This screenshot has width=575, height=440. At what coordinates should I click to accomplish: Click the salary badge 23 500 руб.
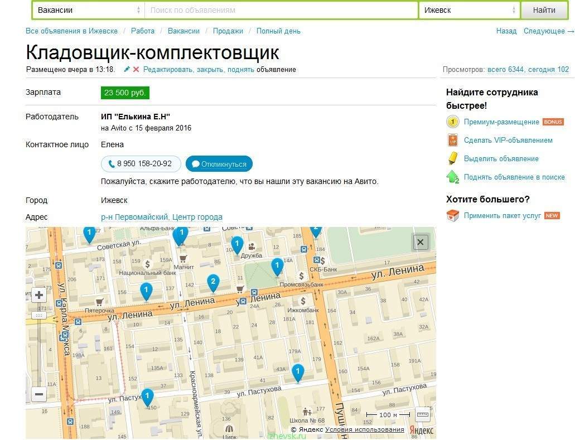pyautogui.click(x=125, y=93)
